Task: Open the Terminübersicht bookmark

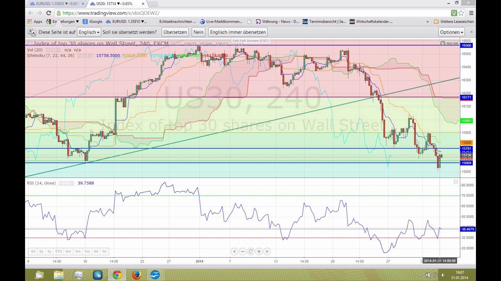Action: [324, 21]
